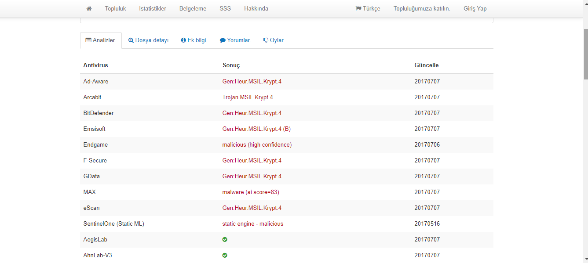The height and width of the screenshot is (263, 588).
Task: Switch to the Dosya detayı tab
Action: pos(148,40)
